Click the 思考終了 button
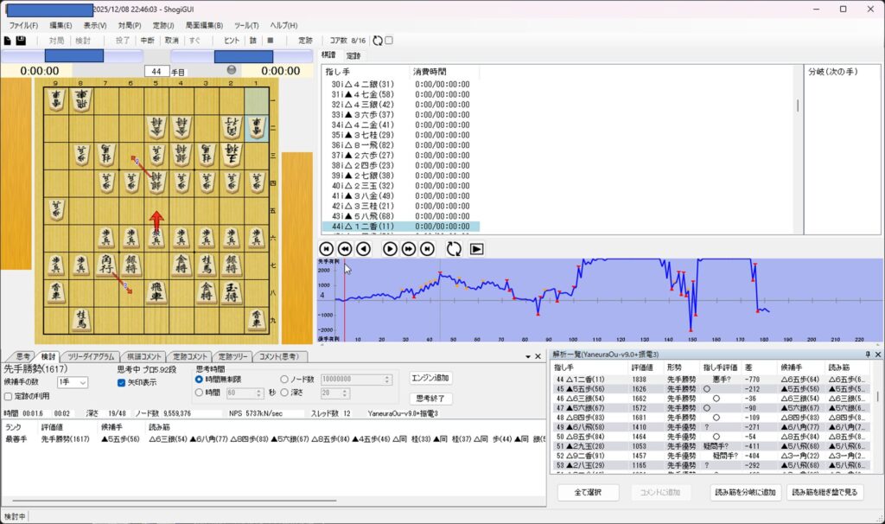This screenshot has width=885, height=524. tap(430, 399)
